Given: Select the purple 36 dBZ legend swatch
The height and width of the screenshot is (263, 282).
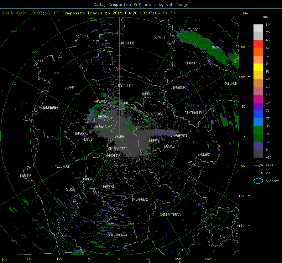Looking at the screenshot, I should tap(258, 106).
